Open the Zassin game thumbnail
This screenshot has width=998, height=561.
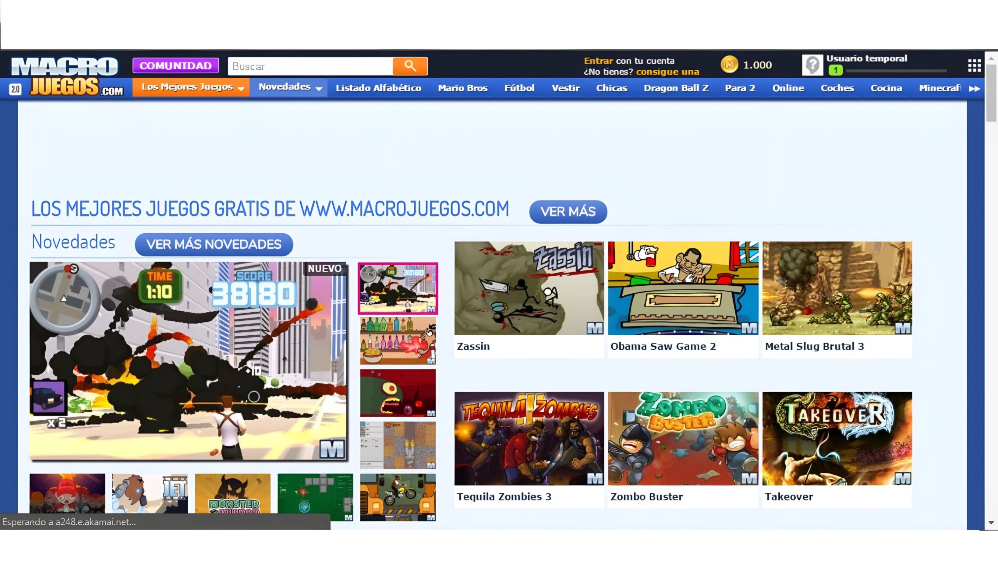point(529,288)
